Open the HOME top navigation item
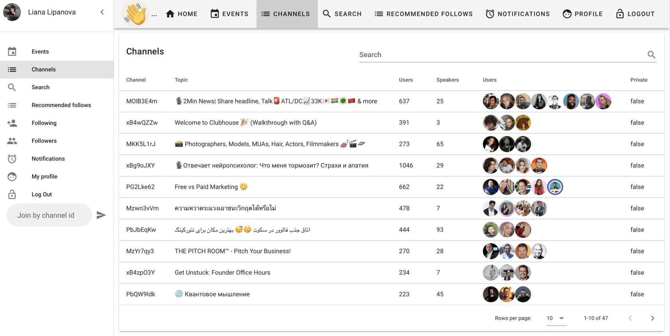The height and width of the screenshot is (336, 670). click(181, 14)
